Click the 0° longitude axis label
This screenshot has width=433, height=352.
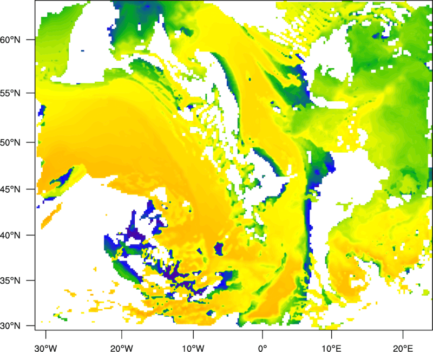[263, 348]
